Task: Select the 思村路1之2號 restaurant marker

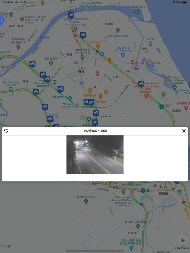Action: pos(98,47)
